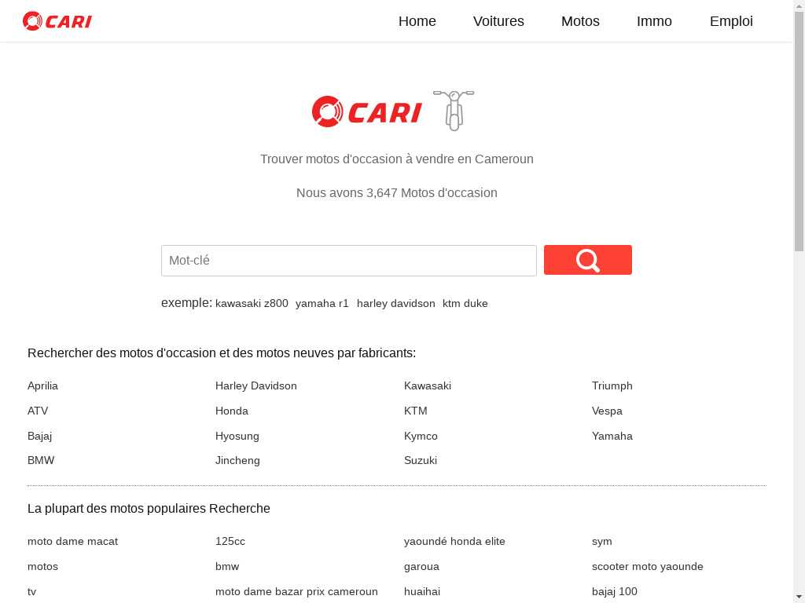Screen dimensions: 805x603
Task: Open the garoua popular search
Action: (x=421, y=567)
